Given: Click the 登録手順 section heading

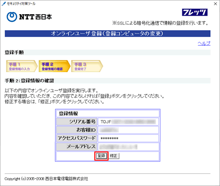Looking at the screenshot, I should (x=14, y=53).
